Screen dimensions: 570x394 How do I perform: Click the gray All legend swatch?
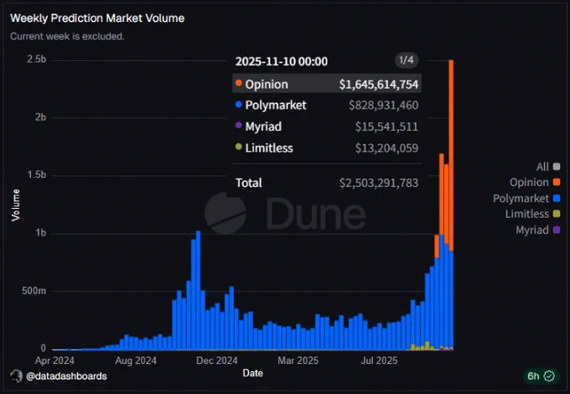point(557,167)
